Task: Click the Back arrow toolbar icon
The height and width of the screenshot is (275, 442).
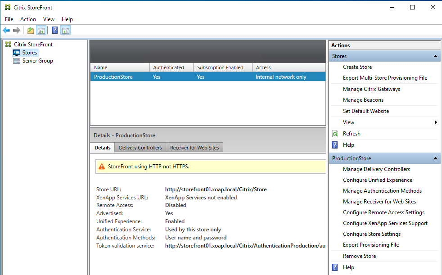Action: point(6,31)
